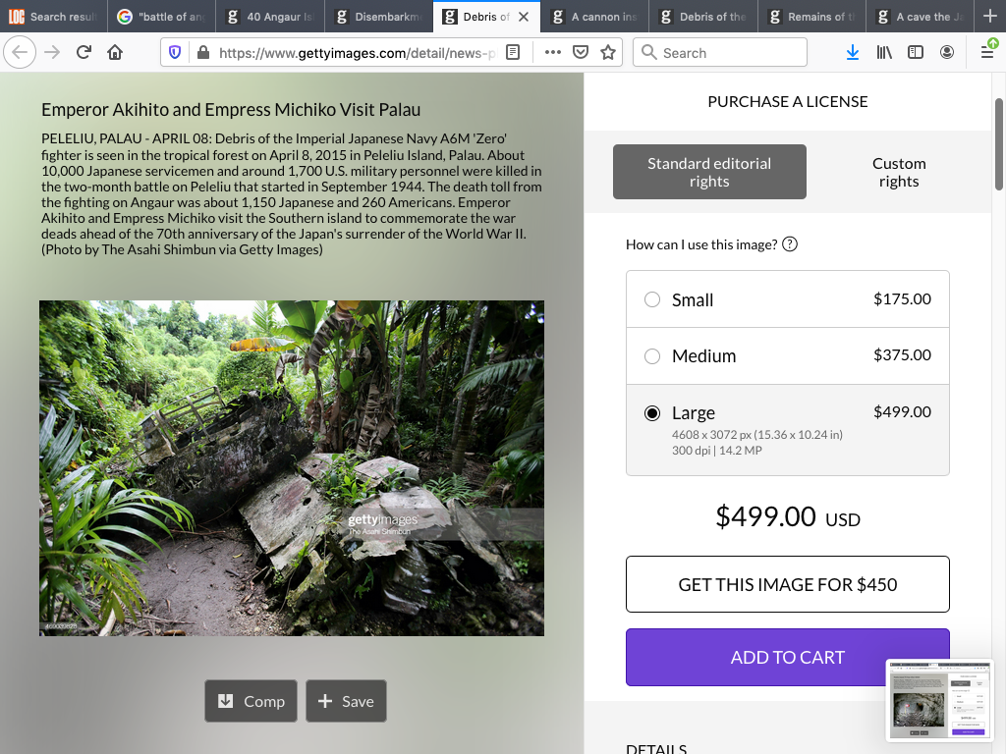Screen dimensions: 1006x754
Task: Bookmark this page with the star icon
Action: (608, 52)
